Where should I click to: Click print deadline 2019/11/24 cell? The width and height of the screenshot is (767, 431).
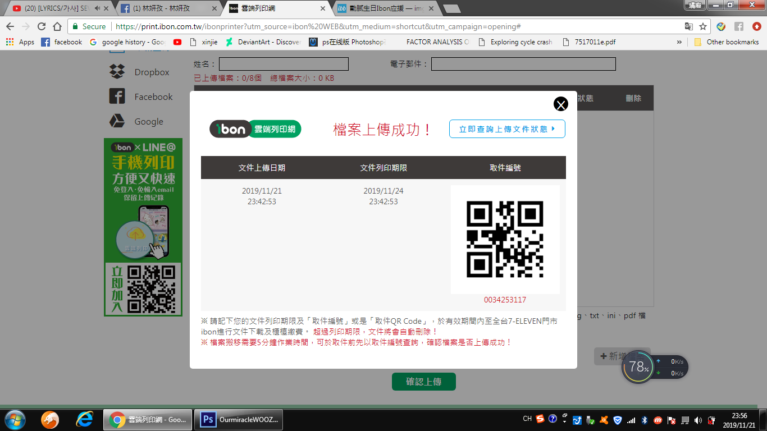tap(383, 196)
